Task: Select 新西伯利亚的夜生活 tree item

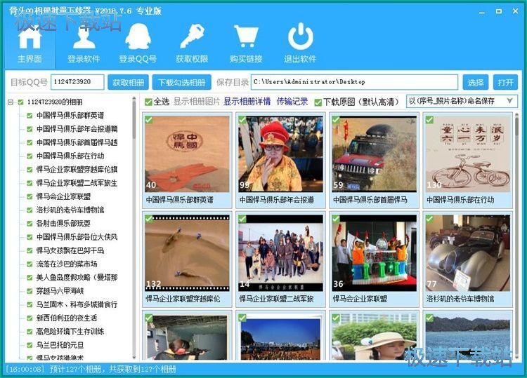Action: [x=67, y=318]
